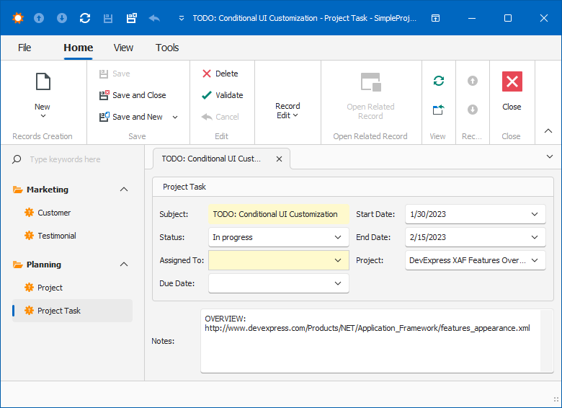Screen dimensions: 562x408
Task: Open the File menu
Action: (24, 48)
